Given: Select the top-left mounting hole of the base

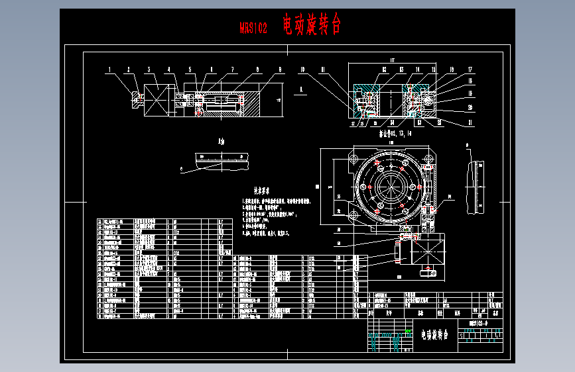Looking at the screenshot, I should click(x=353, y=160).
